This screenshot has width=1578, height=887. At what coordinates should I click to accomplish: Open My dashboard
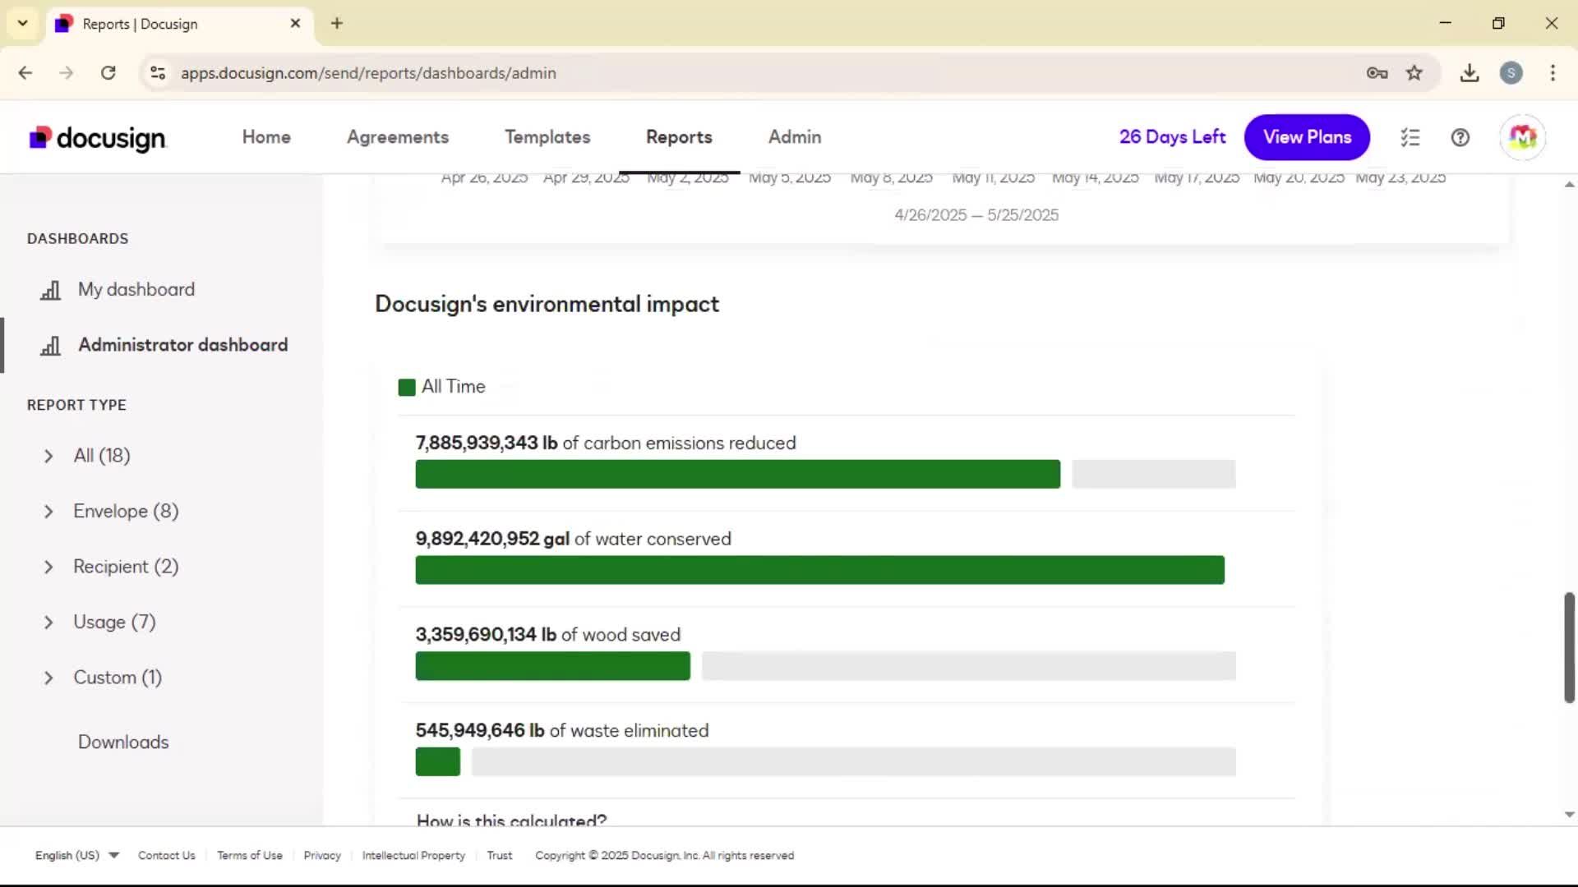click(x=136, y=289)
